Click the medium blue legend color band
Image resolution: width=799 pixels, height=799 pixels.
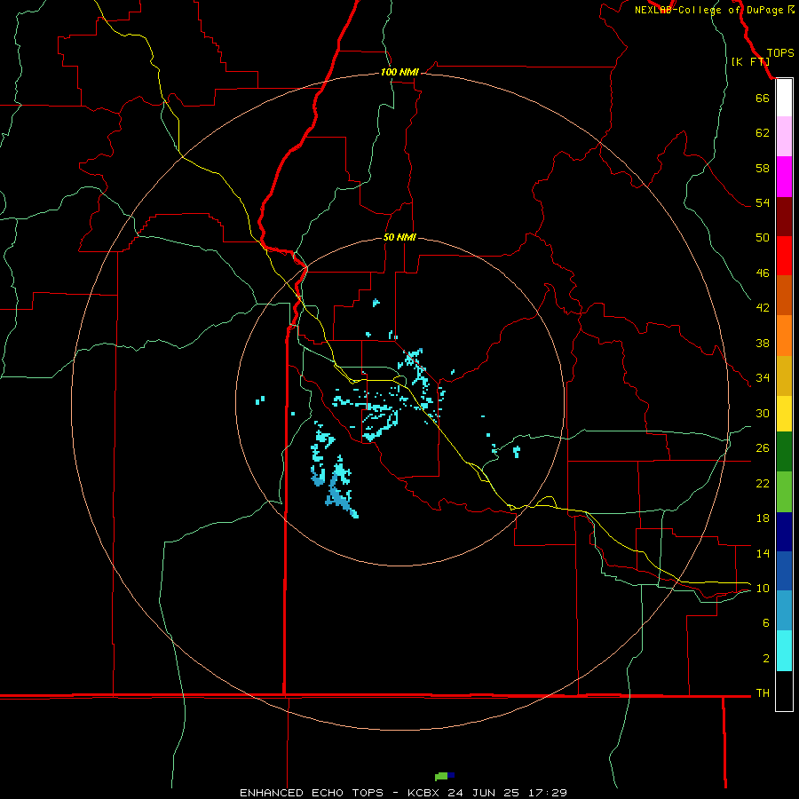[784, 570]
